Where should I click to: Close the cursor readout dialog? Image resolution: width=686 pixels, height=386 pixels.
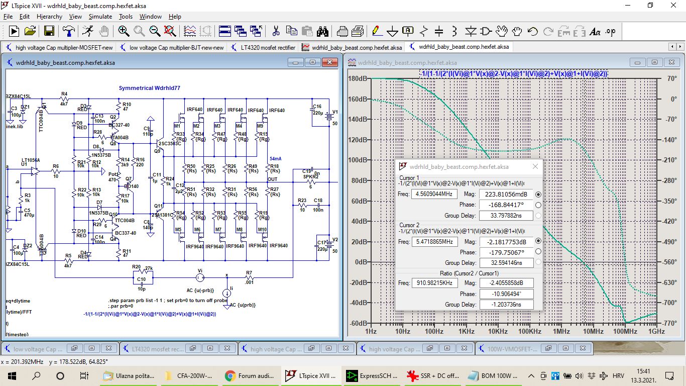click(x=535, y=166)
